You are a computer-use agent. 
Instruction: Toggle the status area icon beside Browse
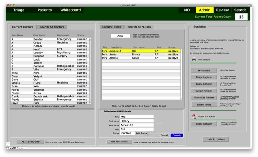(x=15, y=148)
